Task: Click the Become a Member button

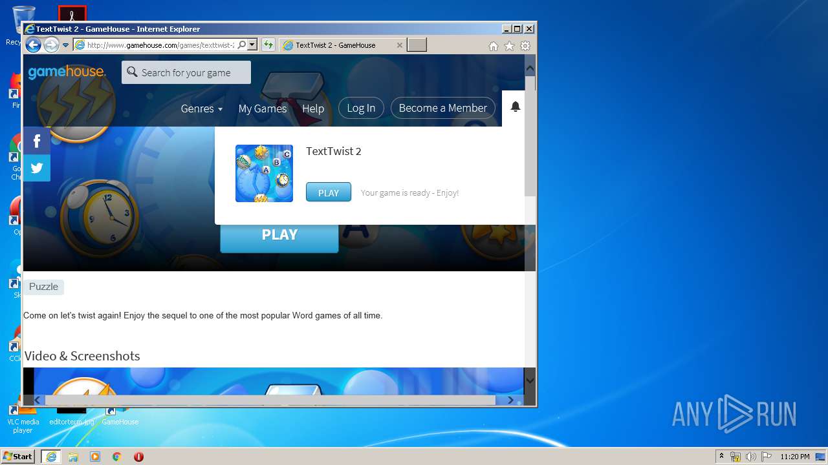Action: [x=443, y=108]
